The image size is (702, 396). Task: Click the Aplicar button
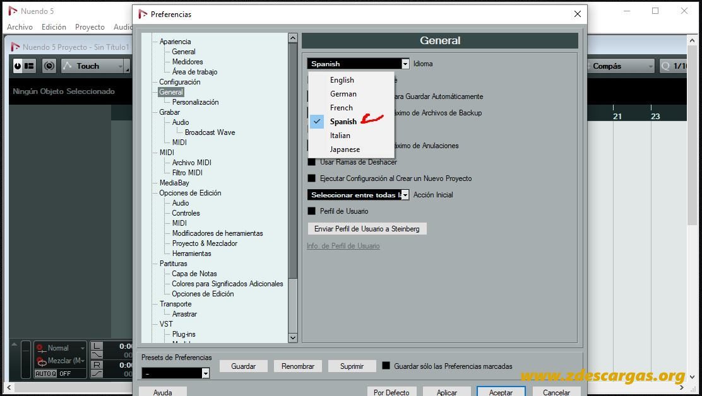pos(447,392)
